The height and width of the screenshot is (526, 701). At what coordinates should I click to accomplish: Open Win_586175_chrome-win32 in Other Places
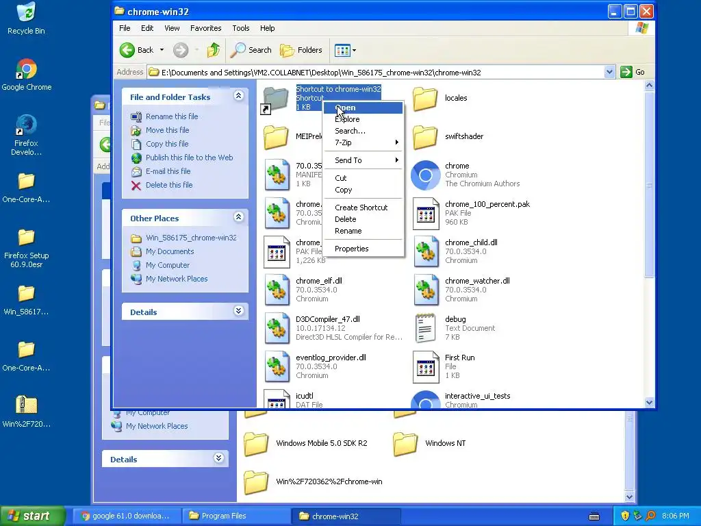tap(191, 238)
